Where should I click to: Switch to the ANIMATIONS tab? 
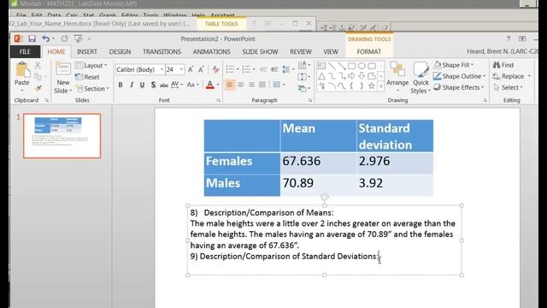click(211, 51)
